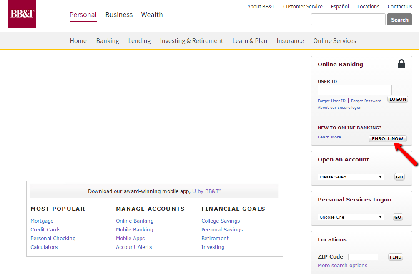Viewport: 419px width, 274px height.
Task: Click the BB&T logo
Action: point(22,14)
